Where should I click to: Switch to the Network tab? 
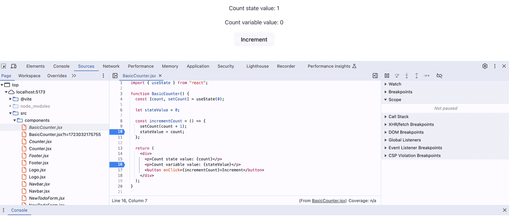111,66
